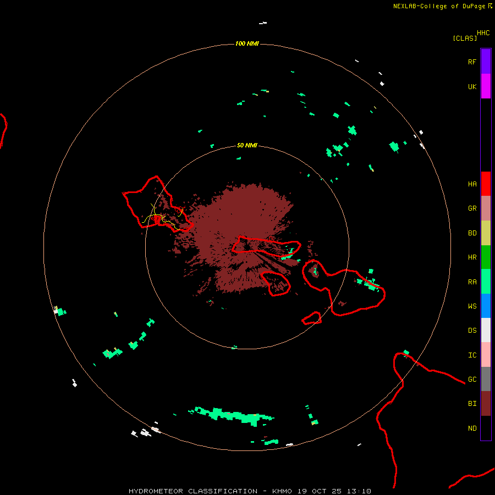Click the RA legend label
Viewport: 495px width, 495px height.
coord(472,282)
